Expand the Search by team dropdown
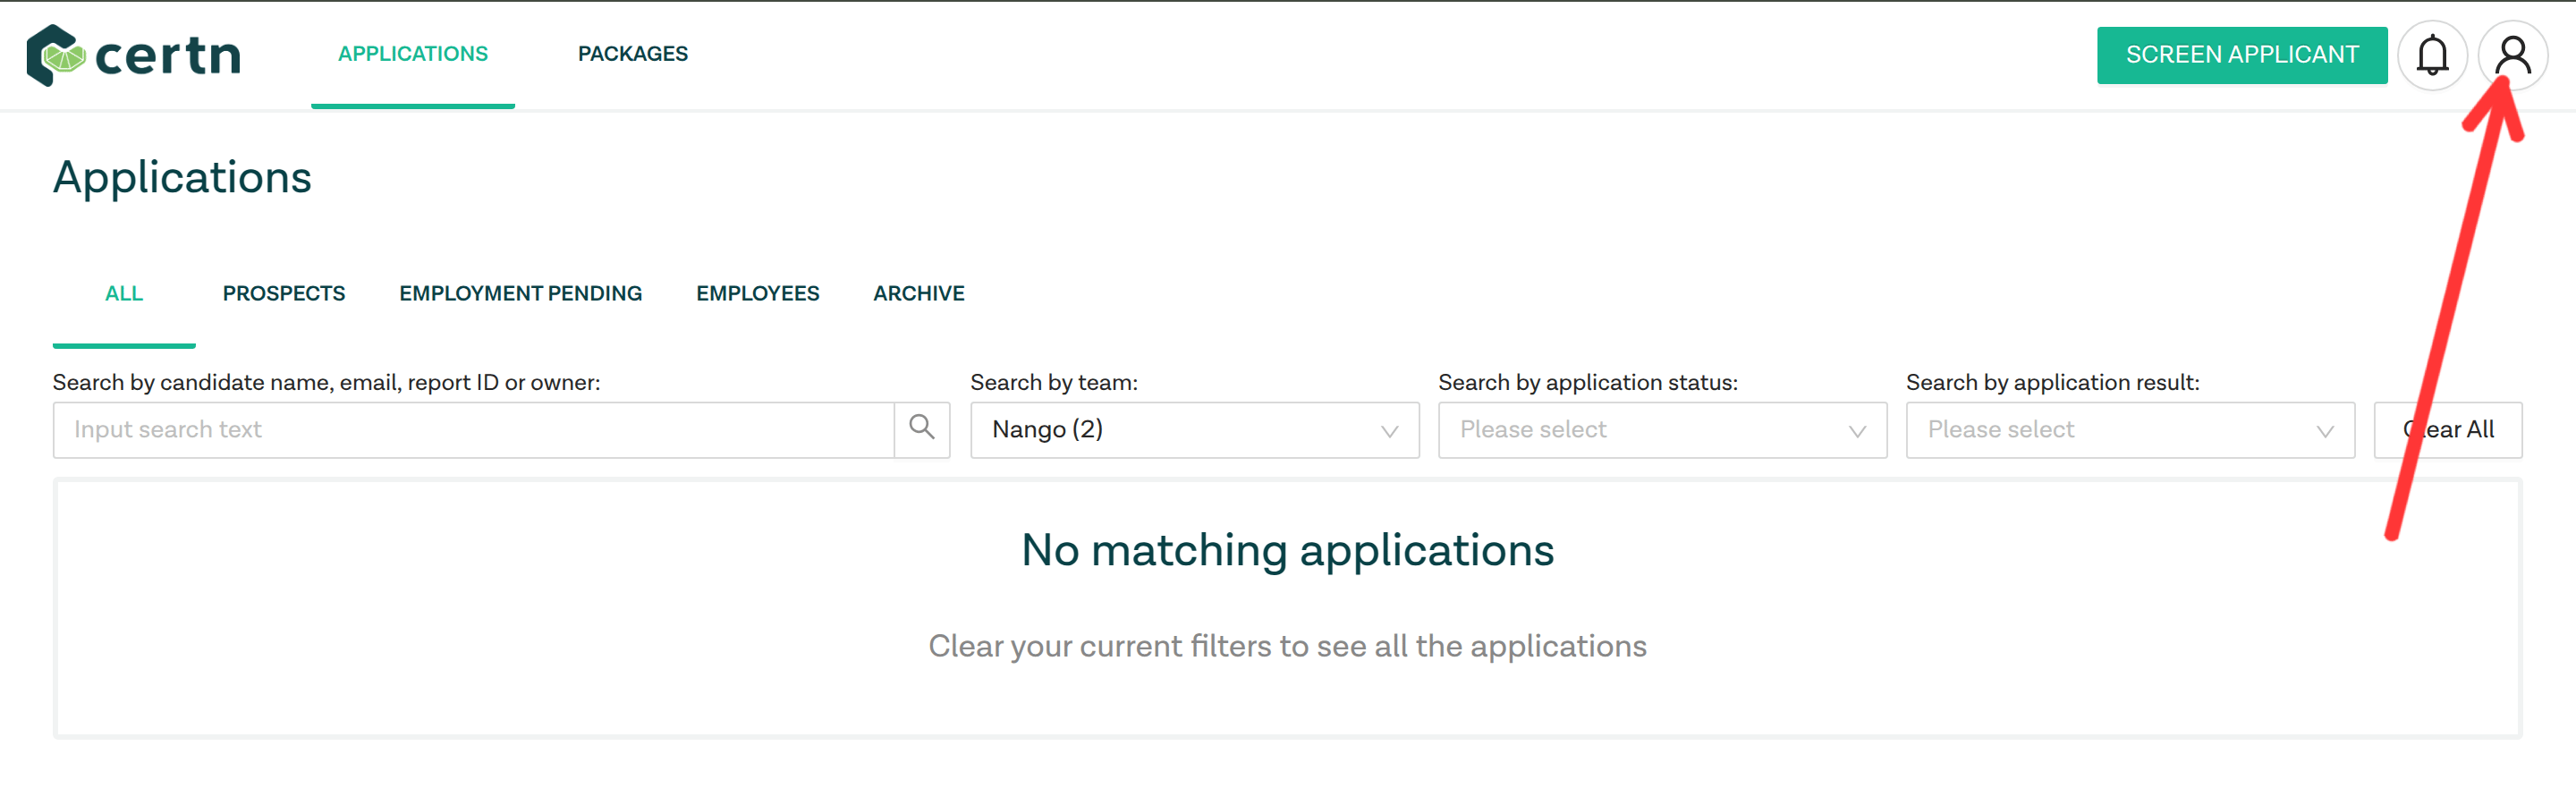This screenshot has width=2576, height=805. tap(1194, 430)
